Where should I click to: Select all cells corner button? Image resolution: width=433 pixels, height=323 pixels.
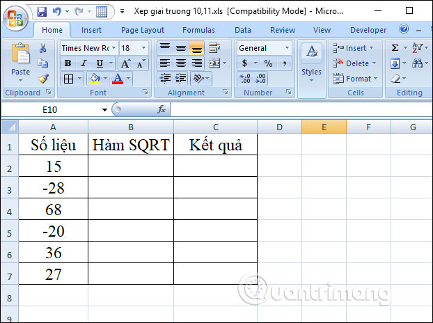[x=10, y=127]
